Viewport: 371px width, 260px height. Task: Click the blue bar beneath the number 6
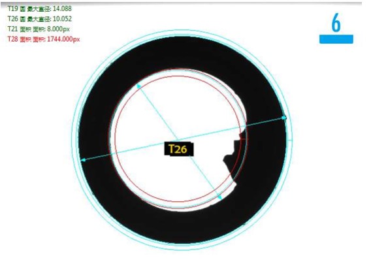tap(336, 39)
